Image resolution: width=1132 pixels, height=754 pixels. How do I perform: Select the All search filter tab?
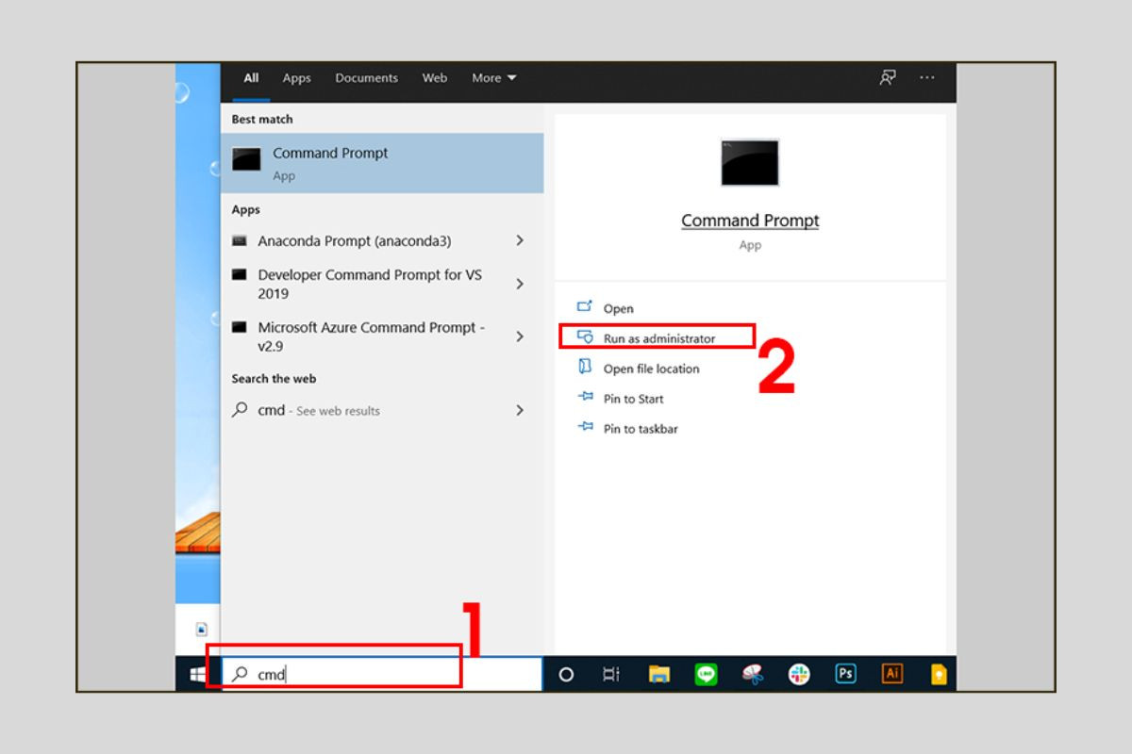coord(251,78)
